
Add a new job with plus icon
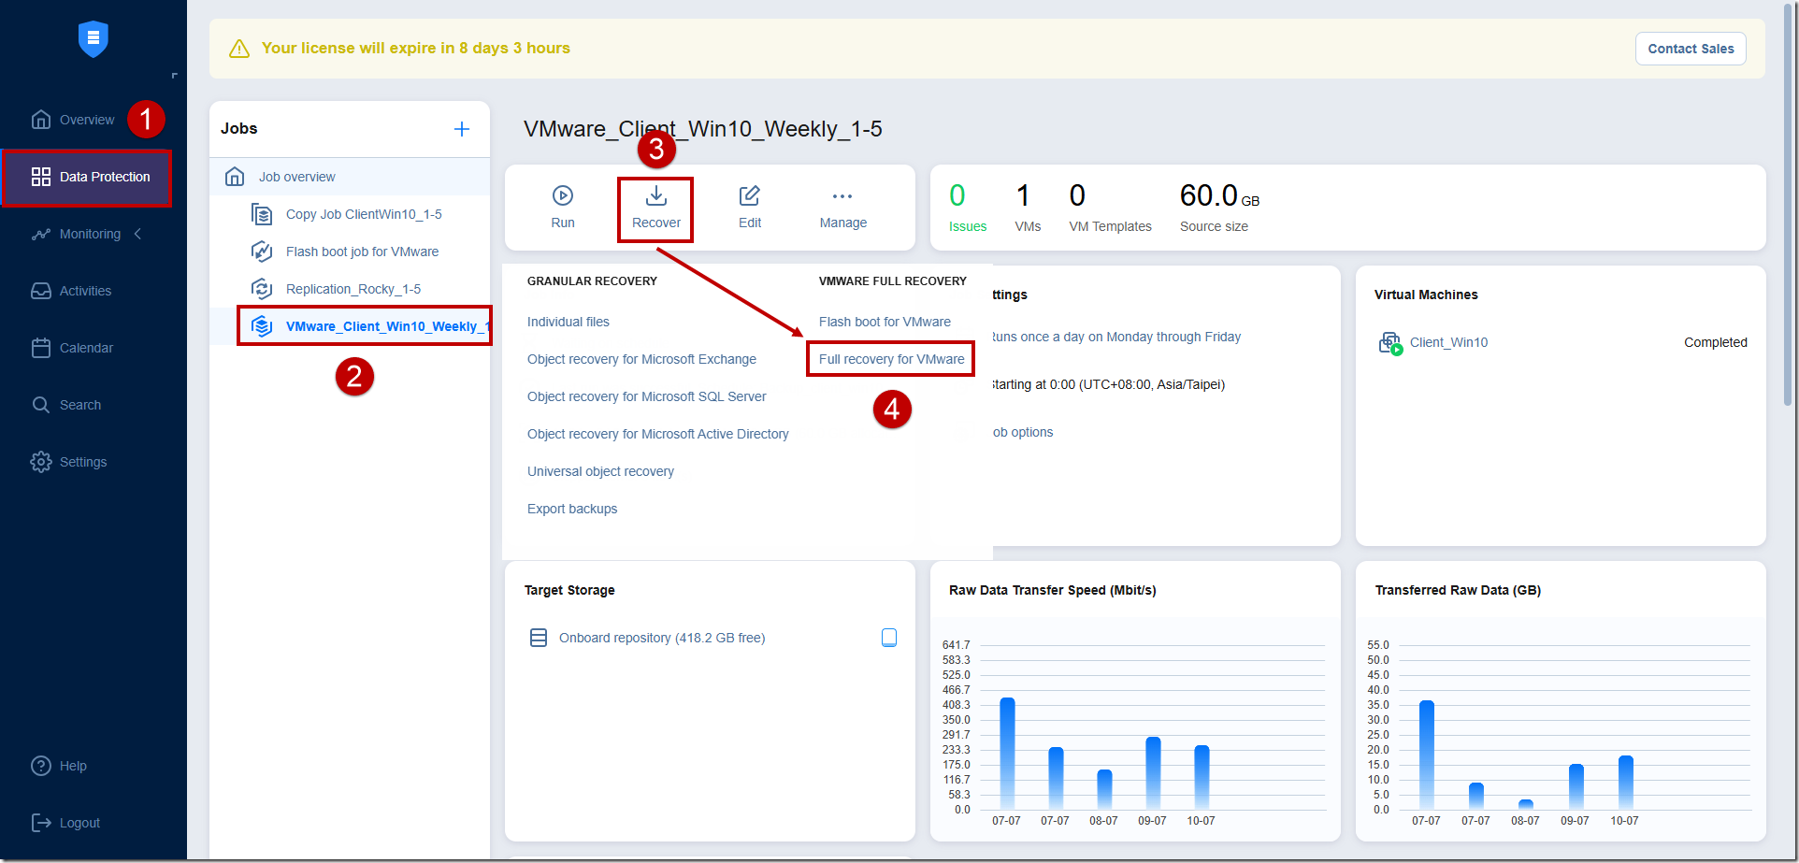coord(462,129)
